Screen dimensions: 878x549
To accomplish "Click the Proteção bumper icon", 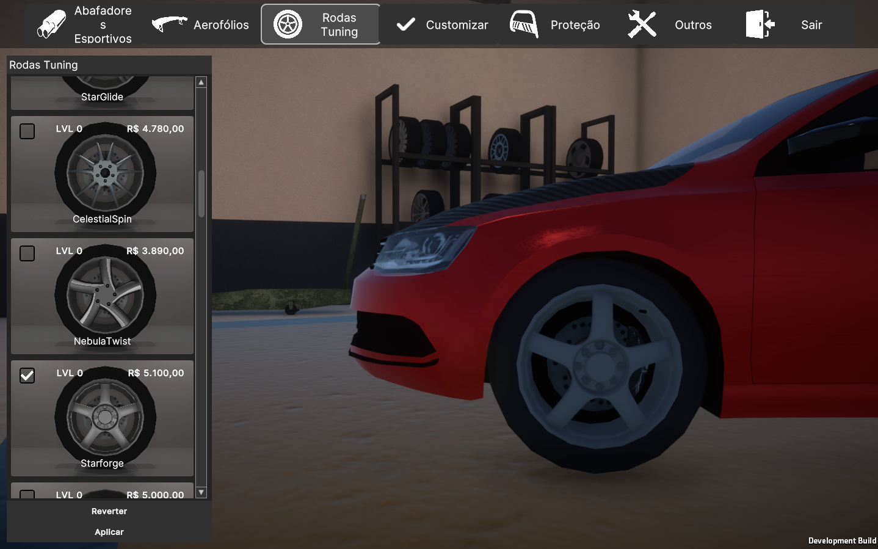I will 524,24.
